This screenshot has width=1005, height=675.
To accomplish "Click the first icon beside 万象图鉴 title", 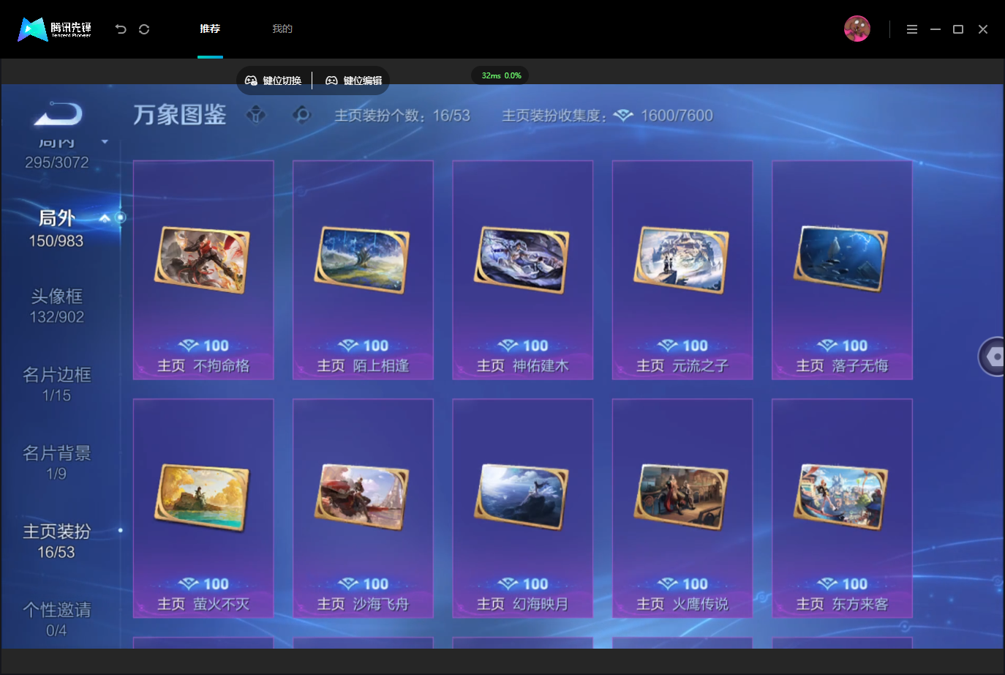I will 256,115.
